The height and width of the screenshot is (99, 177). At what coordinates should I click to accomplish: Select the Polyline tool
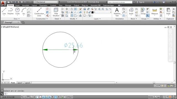point(11,11)
